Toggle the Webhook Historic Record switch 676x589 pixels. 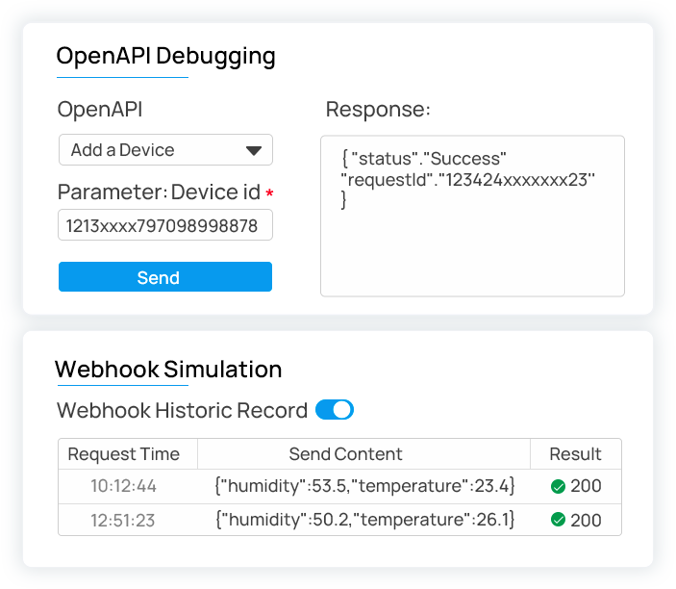pyautogui.click(x=335, y=410)
